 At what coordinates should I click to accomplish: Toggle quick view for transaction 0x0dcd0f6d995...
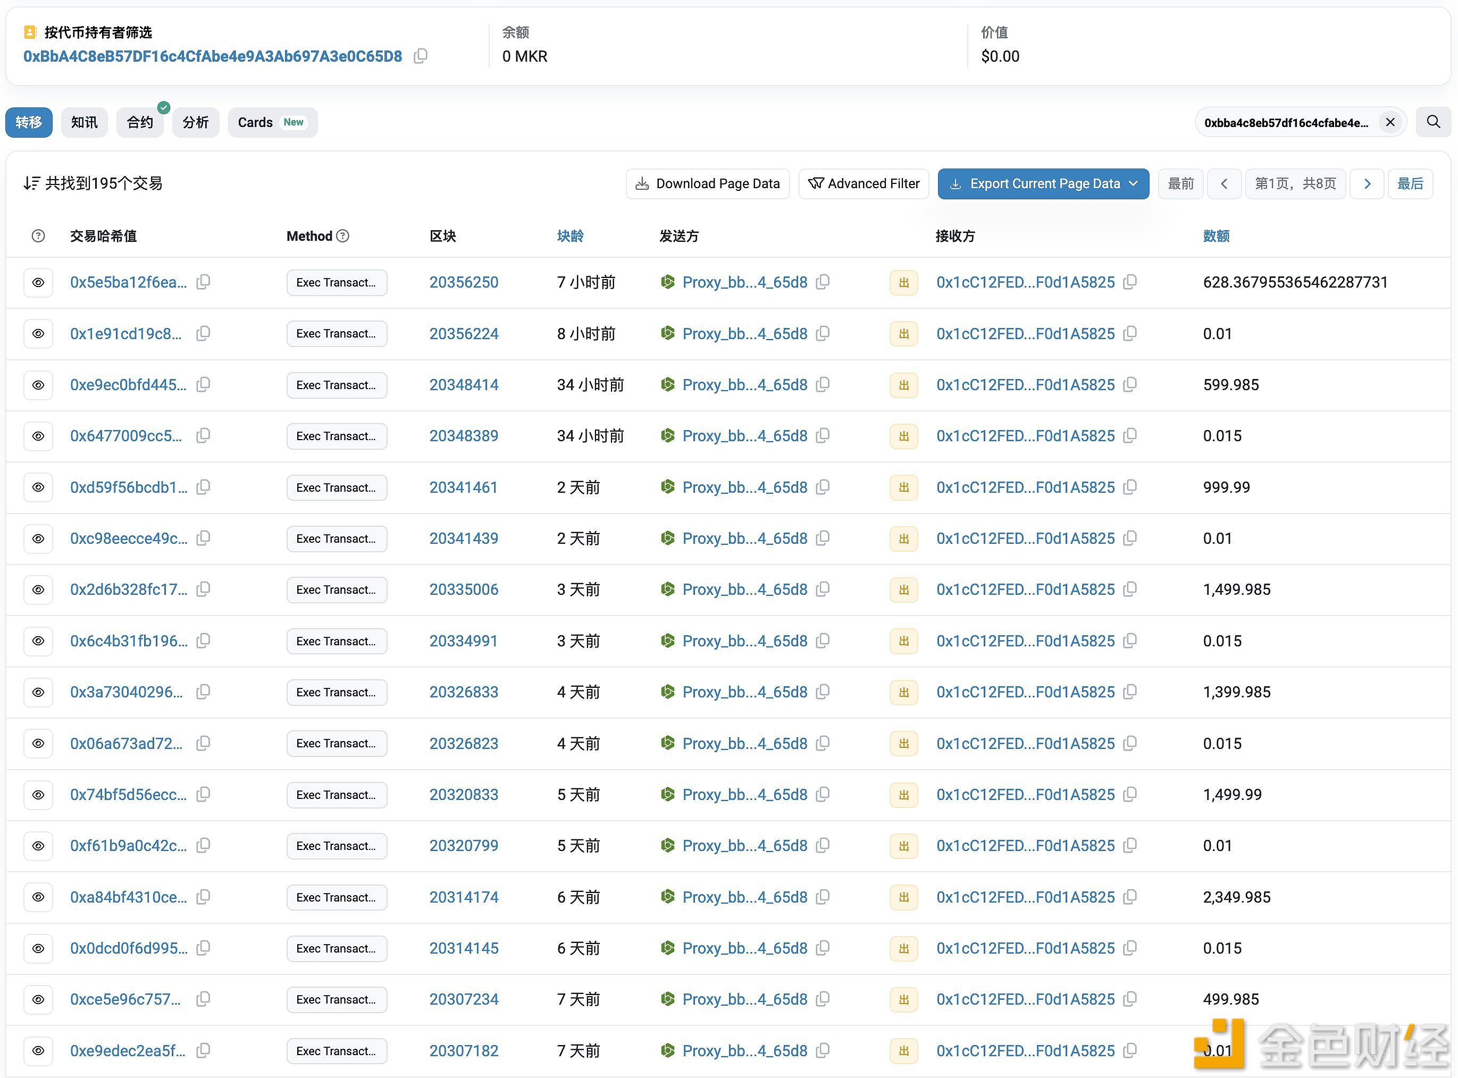[x=38, y=948]
